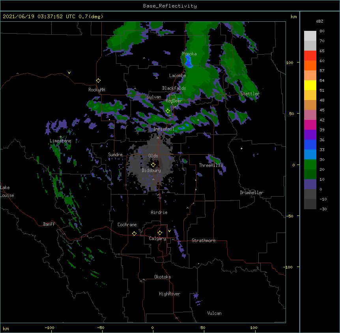This screenshot has width=340, height=333.
Task: Click the yellow diamond marker below RedDeer
Action: click(168, 111)
